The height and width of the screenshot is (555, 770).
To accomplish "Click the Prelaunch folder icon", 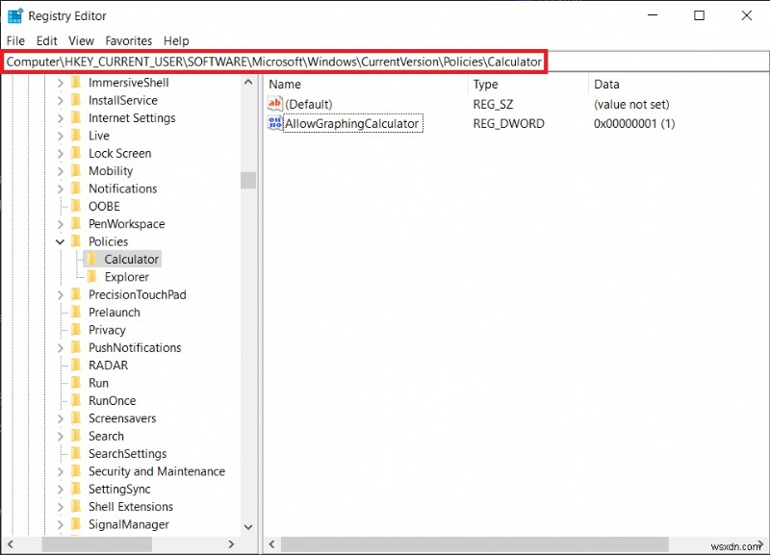I will (76, 312).
